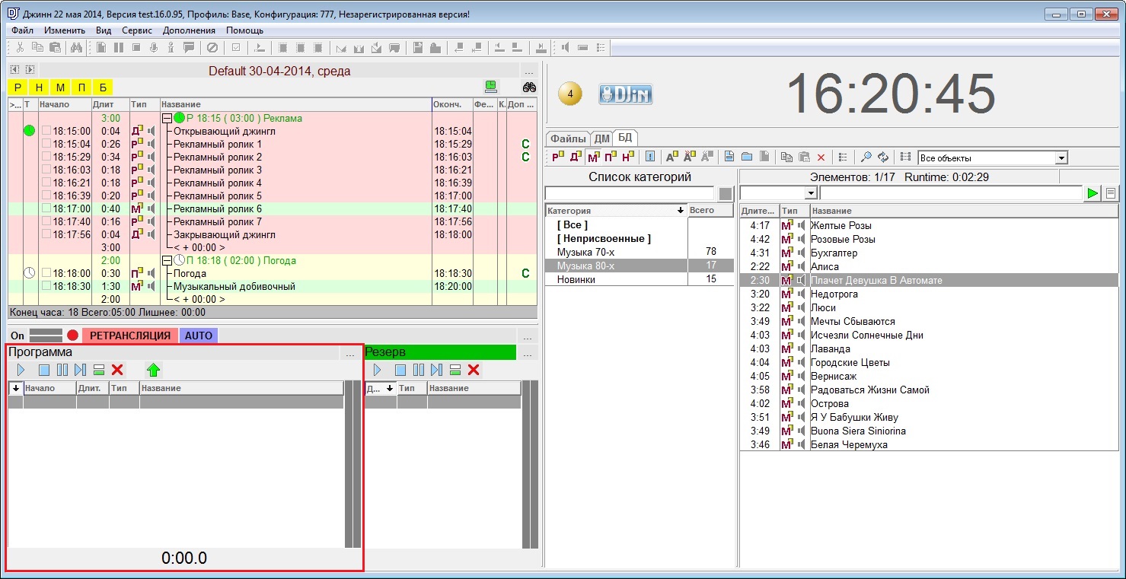Screen dimensions: 1126x579
Task: Go to next day with right arrow icon
Action: click(30, 70)
